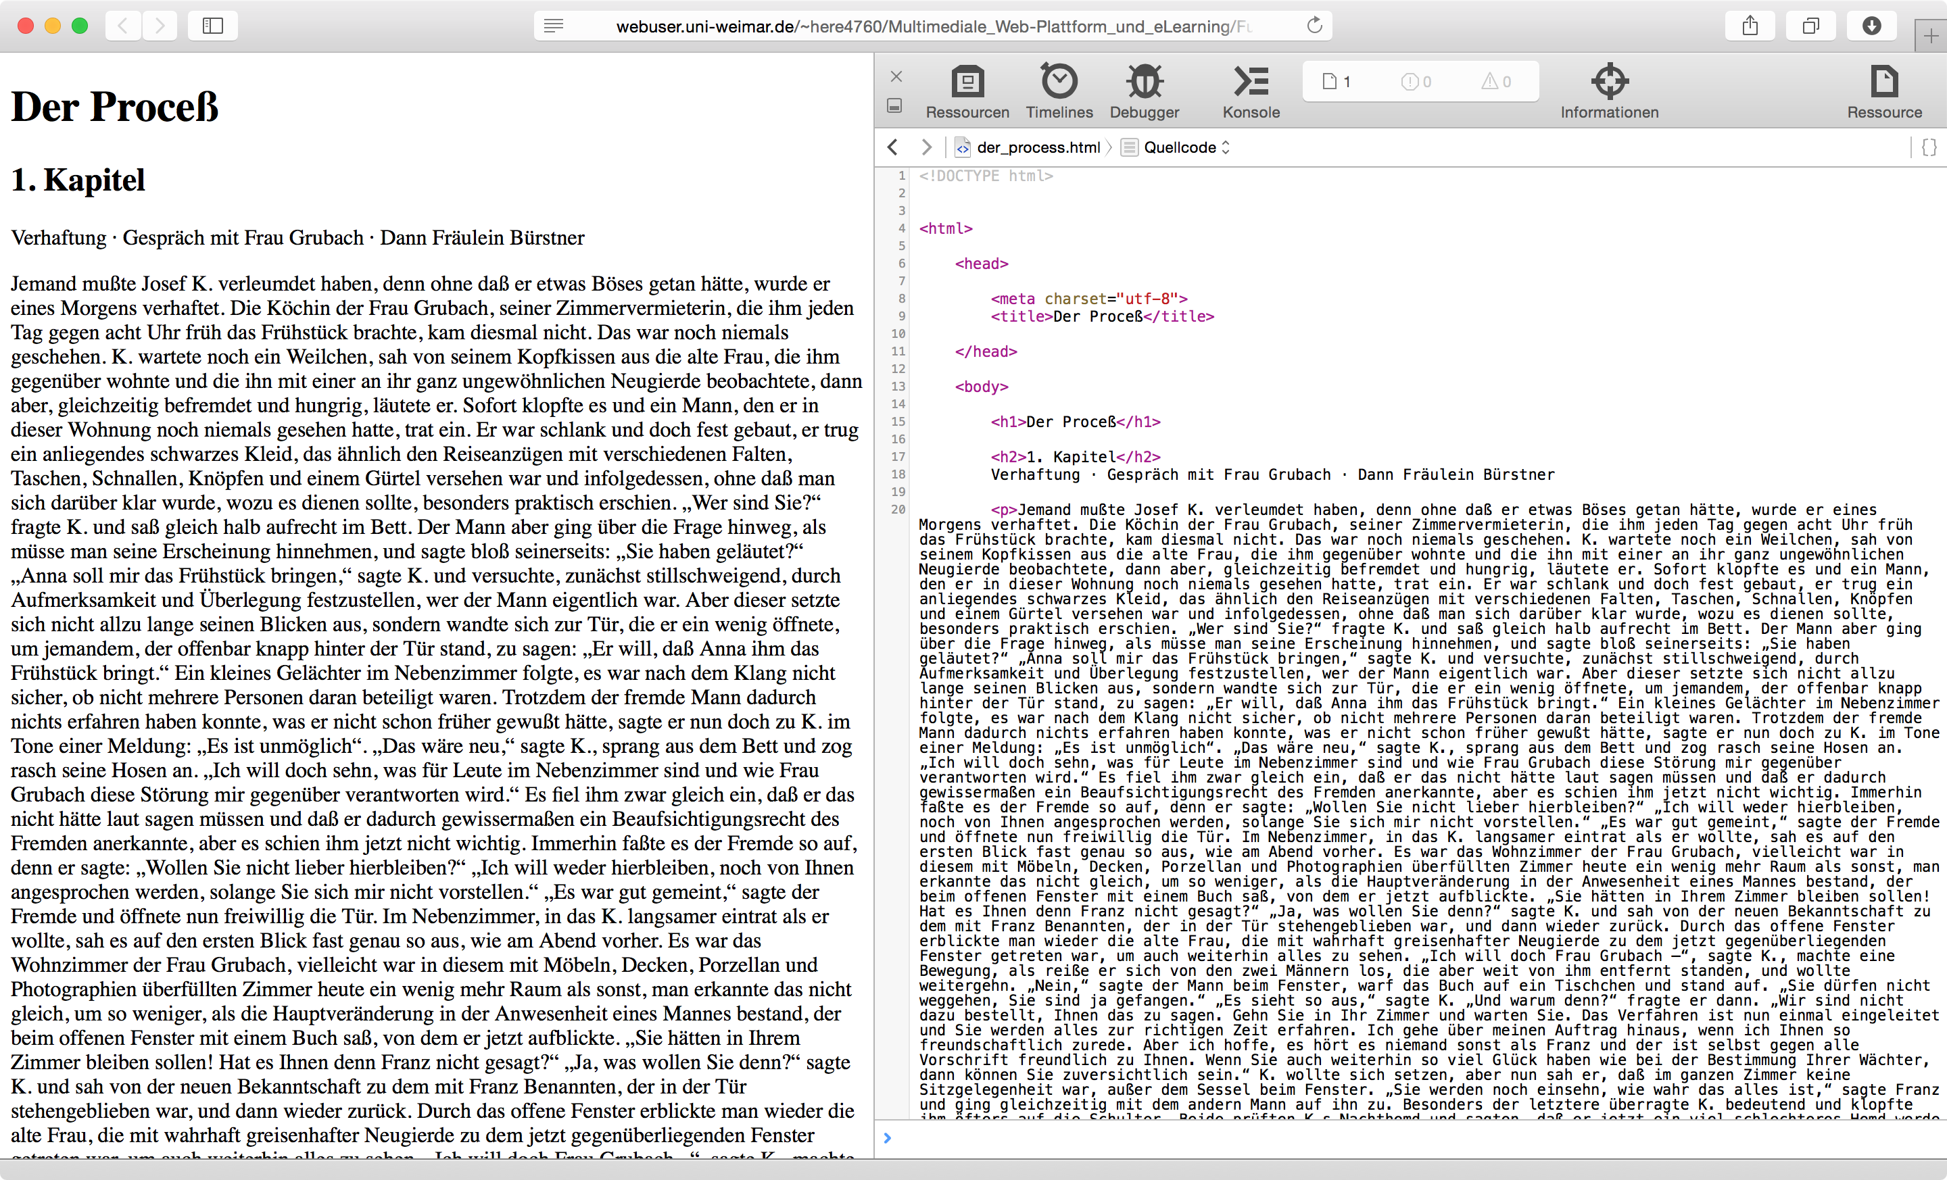Start element selection with Informationen
The height and width of the screenshot is (1180, 1947).
pos(1609,93)
